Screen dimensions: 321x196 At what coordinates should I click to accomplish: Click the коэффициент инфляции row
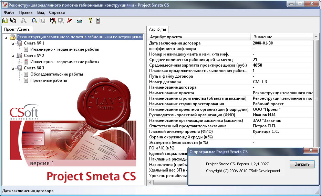pyautogui.click(x=230, y=49)
